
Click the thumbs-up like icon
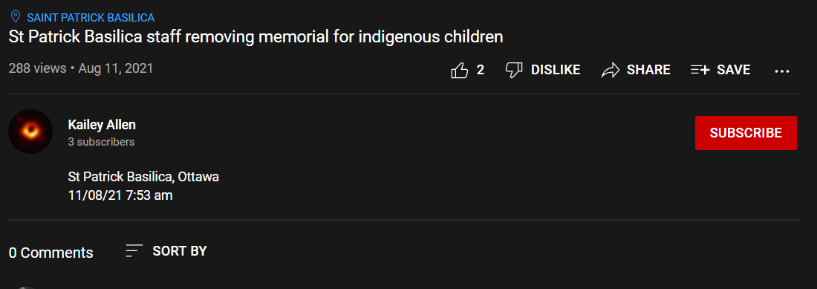(x=460, y=70)
